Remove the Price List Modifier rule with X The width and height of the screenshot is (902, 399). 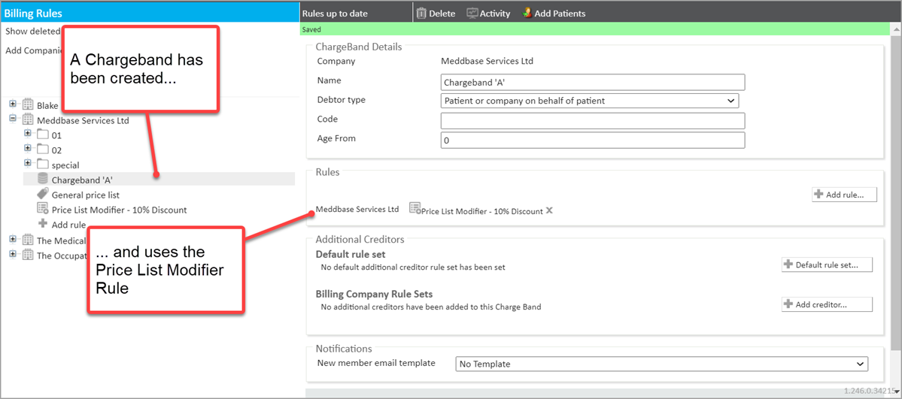click(549, 210)
